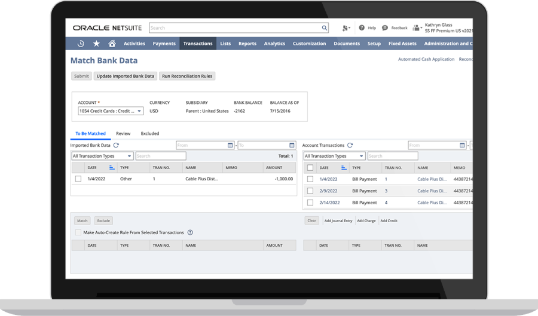Click the global search magnifier icon
The width and height of the screenshot is (538, 316).
[x=324, y=27]
